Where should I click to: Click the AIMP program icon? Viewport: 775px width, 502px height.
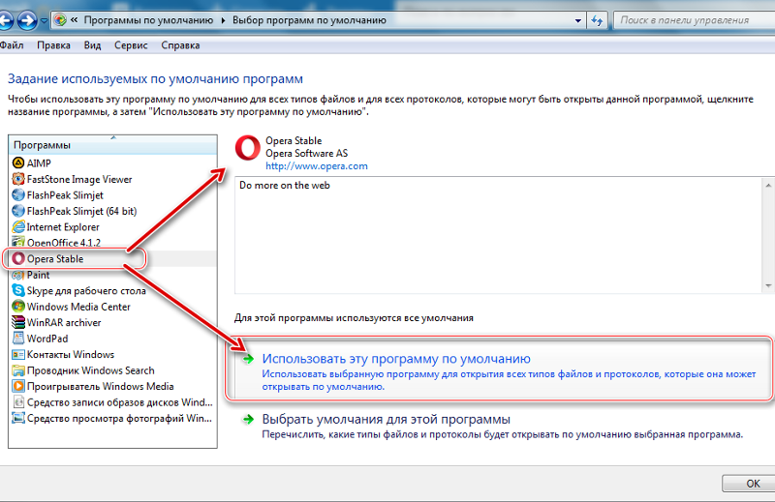(x=18, y=163)
